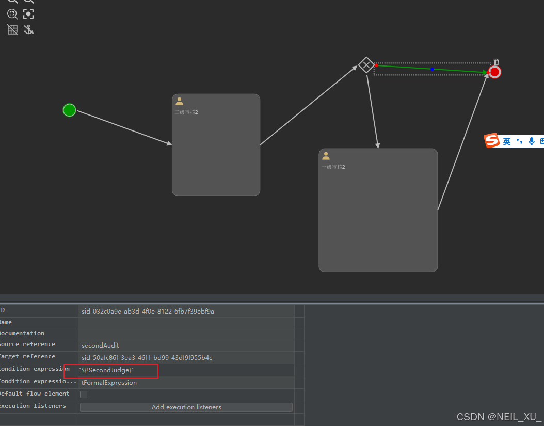Click the Add execution listeners button
Screen dimensions: 544x426
(186, 407)
